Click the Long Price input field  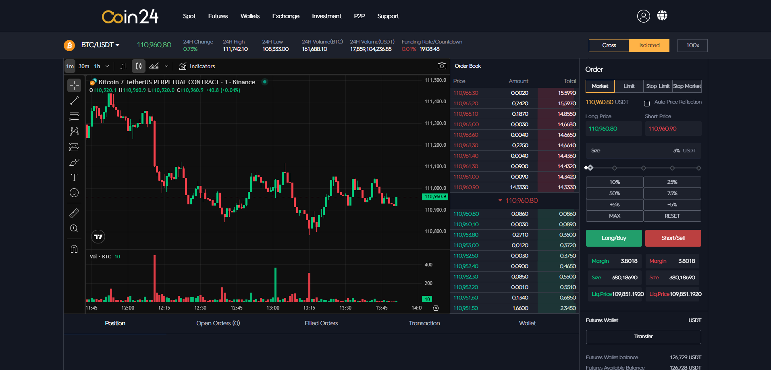(x=613, y=129)
